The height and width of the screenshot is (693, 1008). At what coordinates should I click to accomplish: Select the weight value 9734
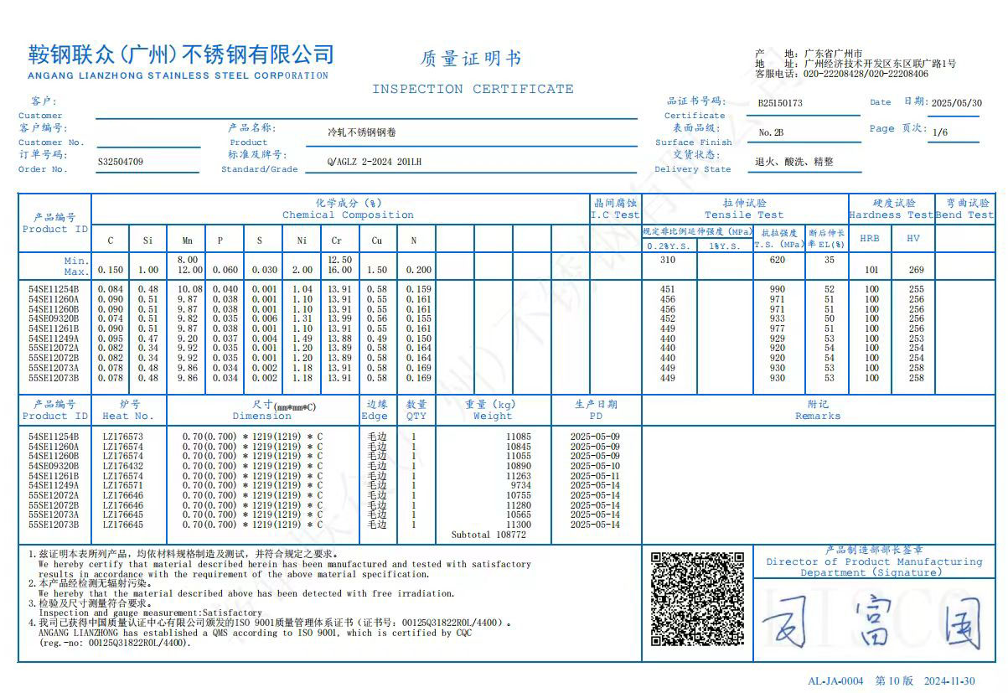pos(521,486)
